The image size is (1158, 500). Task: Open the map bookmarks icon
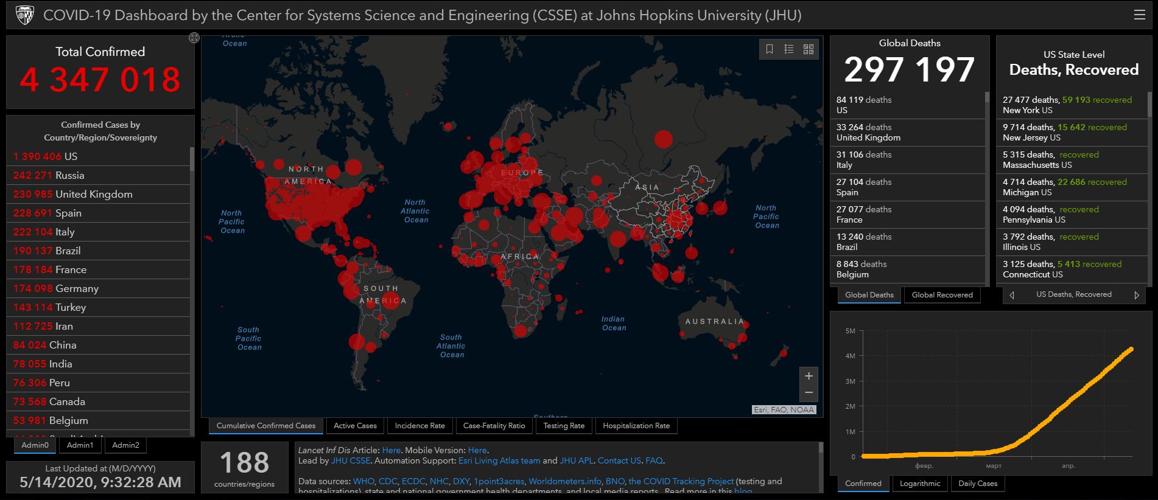coord(770,49)
